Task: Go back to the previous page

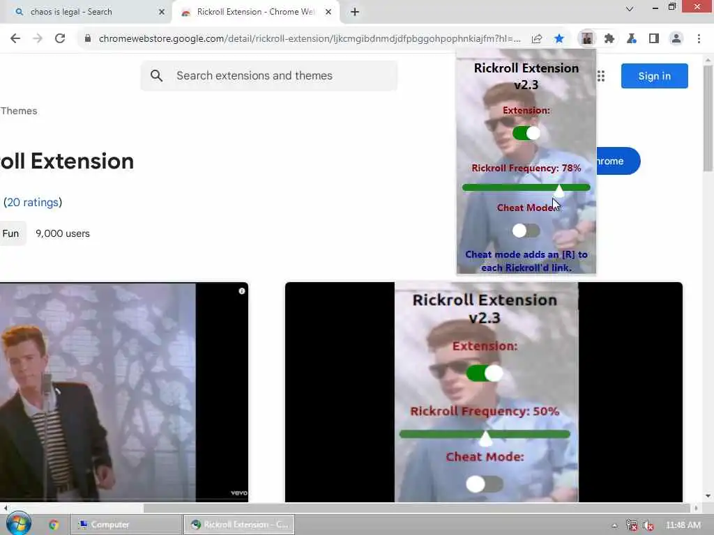Action: 15,39
